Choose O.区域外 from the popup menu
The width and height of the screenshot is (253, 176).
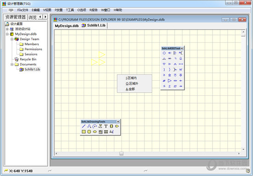[x=134, y=83]
